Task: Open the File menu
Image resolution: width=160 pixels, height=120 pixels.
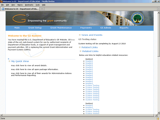Action: pos(2,5)
